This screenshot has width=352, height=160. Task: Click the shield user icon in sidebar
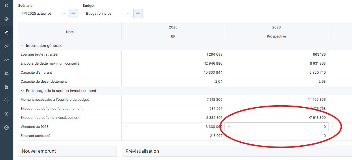coord(6,114)
